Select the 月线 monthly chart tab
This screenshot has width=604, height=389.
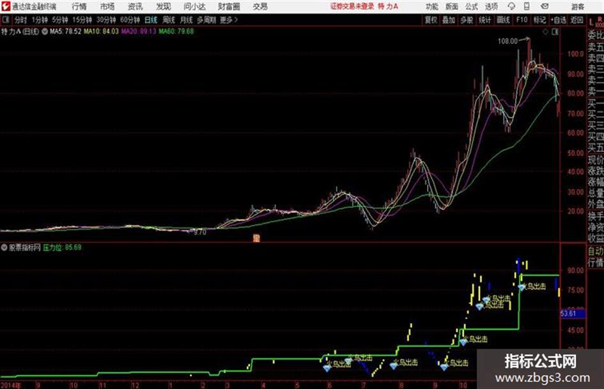(x=187, y=20)
